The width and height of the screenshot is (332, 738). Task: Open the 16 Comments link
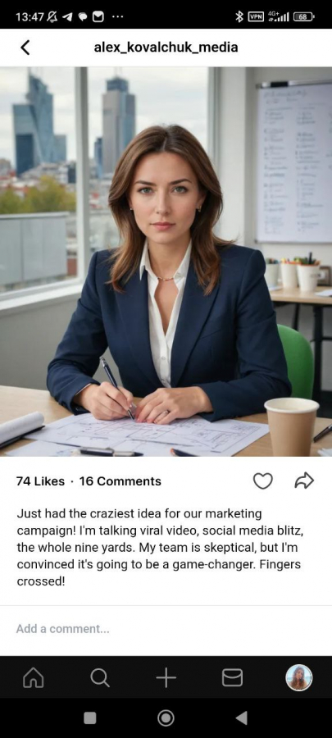120,481
